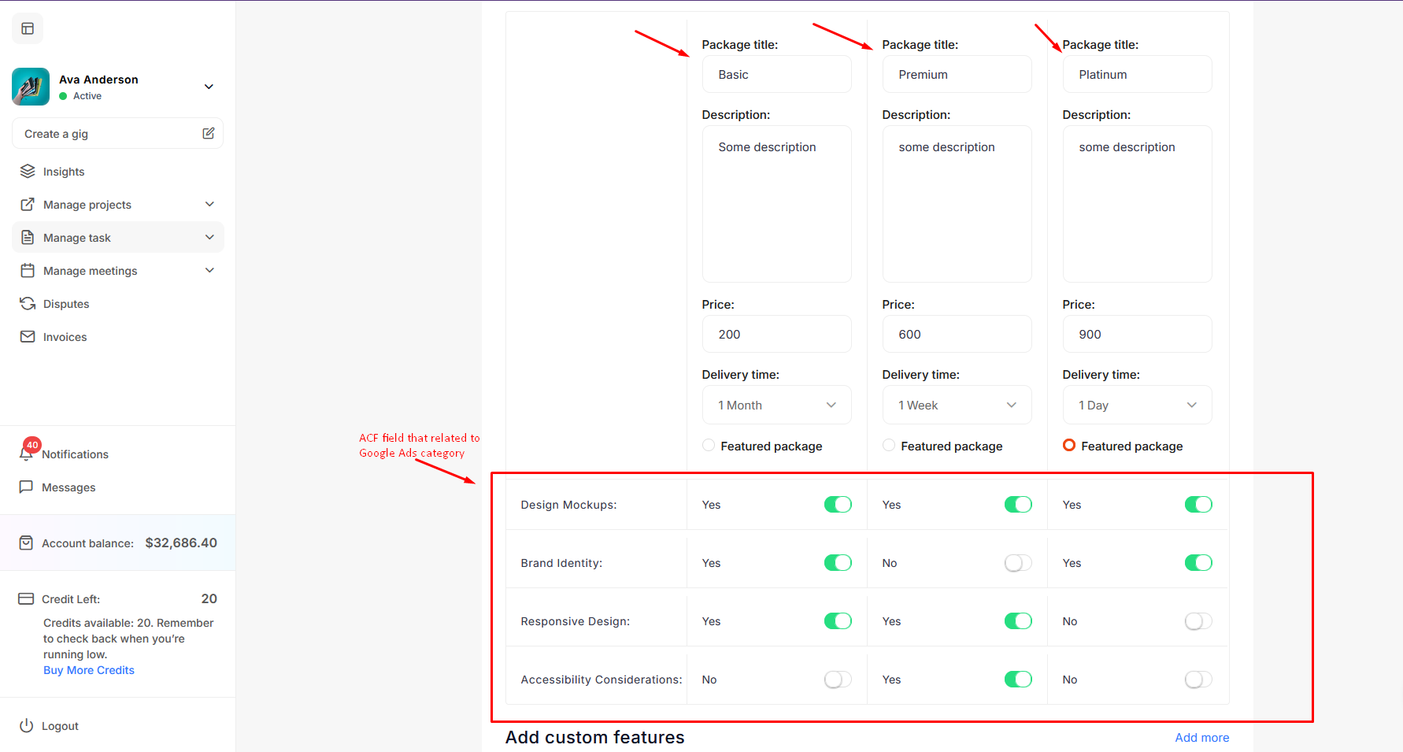Click the Disputes refresh icon
The image size is (1403, 752).
[28, 304]
